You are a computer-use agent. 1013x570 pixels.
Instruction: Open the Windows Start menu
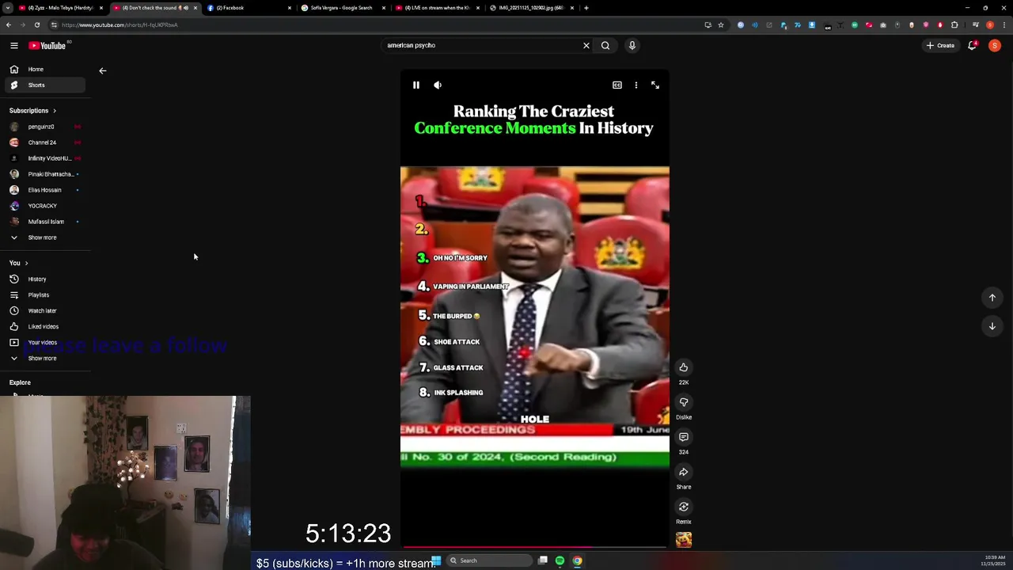436,560
